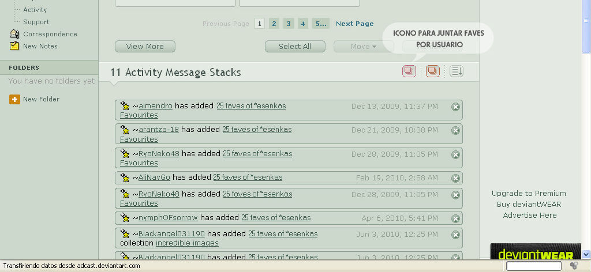Open New Notes via notepad icon
The image size is (591, 272).
click(x=14, y=46)
